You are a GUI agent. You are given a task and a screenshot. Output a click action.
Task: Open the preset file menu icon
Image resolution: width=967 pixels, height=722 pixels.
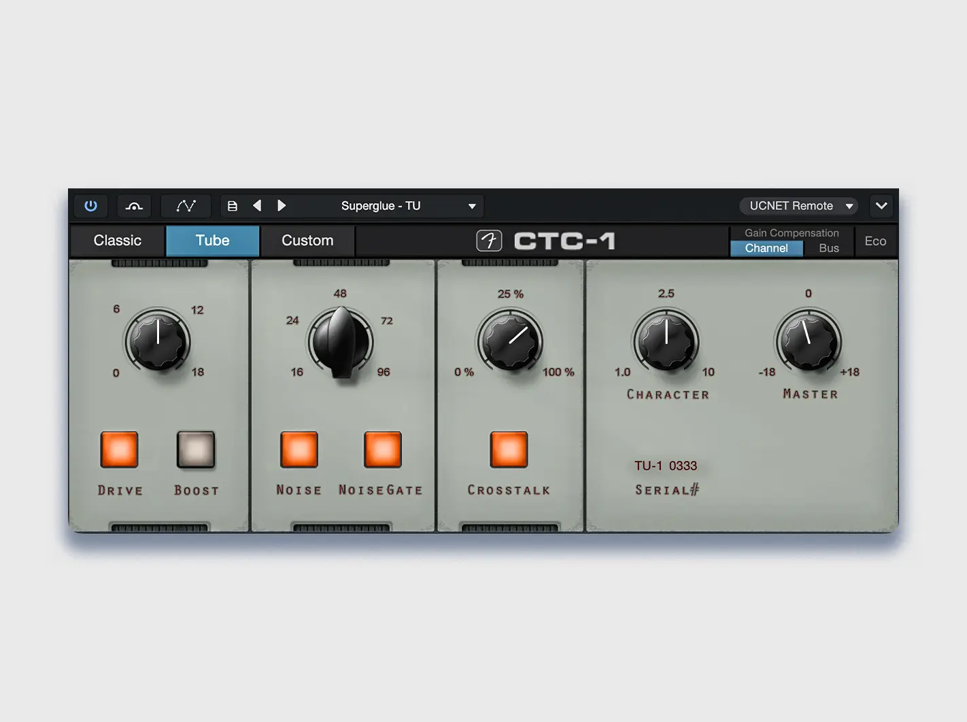coord(233,206)
